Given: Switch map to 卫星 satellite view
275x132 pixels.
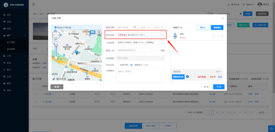Looking at the screenshot, I should (x=98, y=32).
